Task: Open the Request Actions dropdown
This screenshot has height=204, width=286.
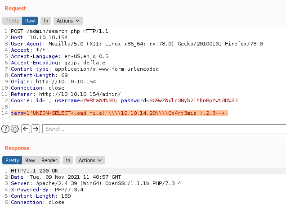Action: click(68, 21)
